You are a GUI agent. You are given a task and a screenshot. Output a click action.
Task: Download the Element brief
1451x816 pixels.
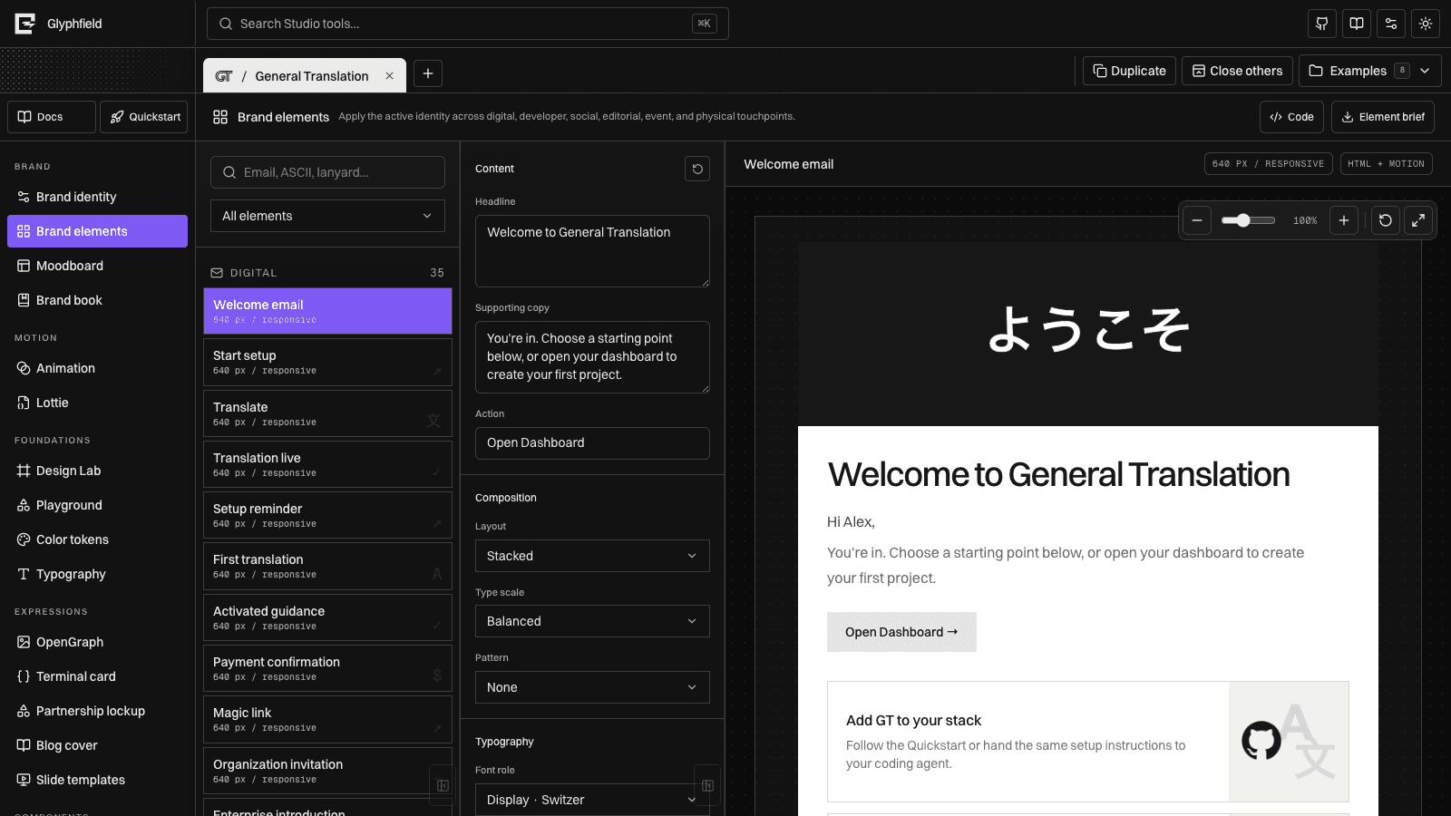[1382, 117]
